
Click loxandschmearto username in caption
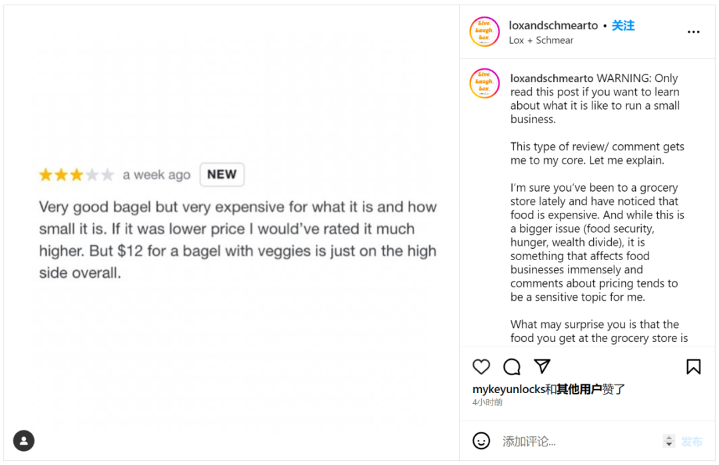pos(552,78)
